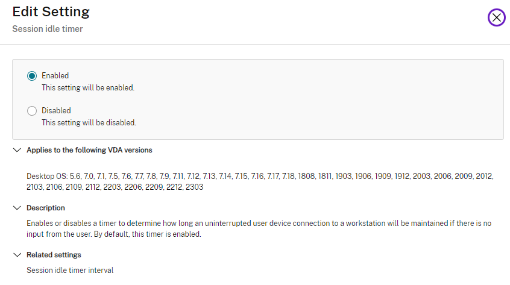Collapse the Related settings chevron
This screenshot has width=510, height=285.
(16, 255)
